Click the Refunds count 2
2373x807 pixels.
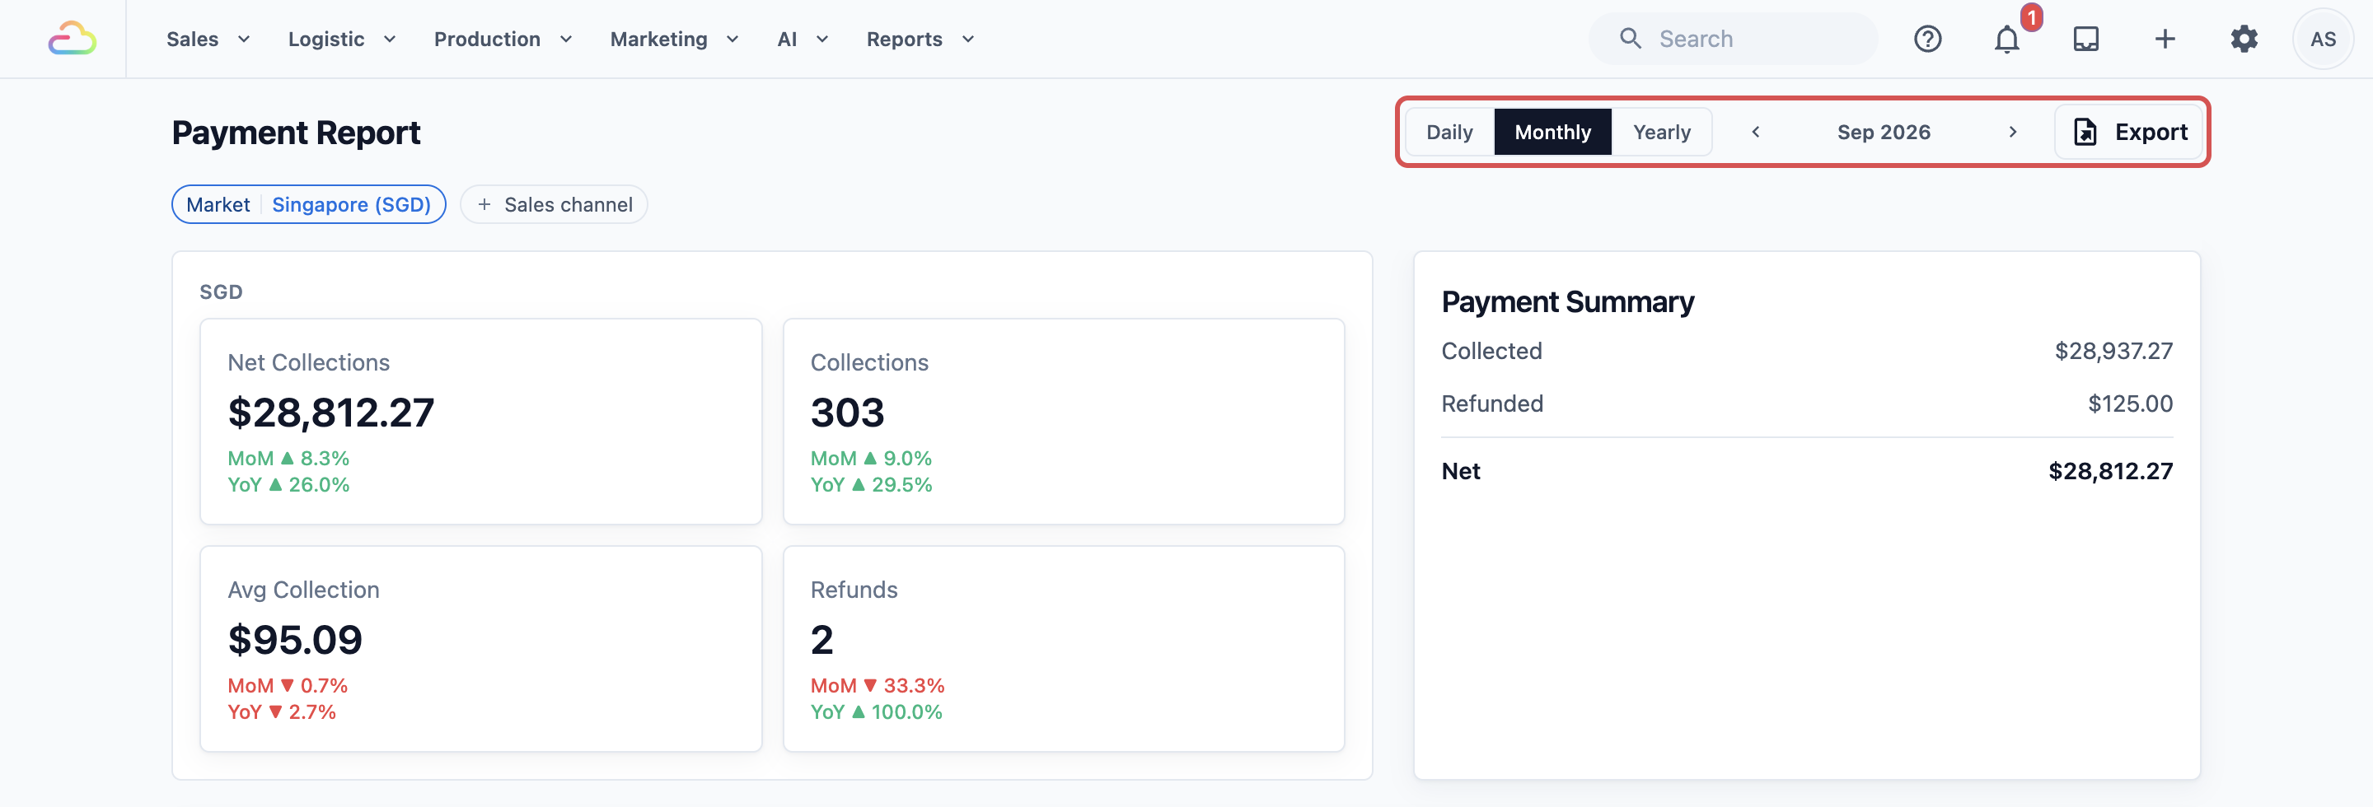tap(821, 640)
